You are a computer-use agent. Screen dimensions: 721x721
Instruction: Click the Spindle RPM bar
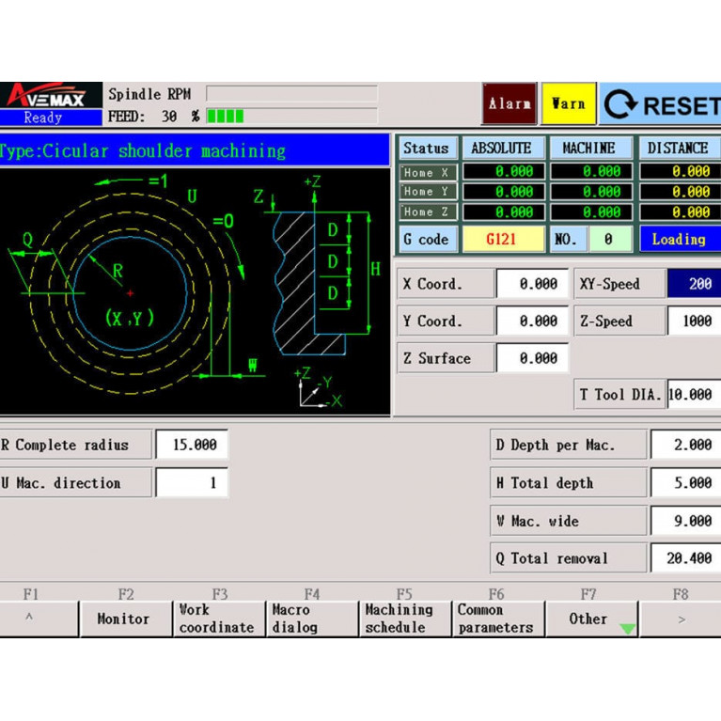292,93
